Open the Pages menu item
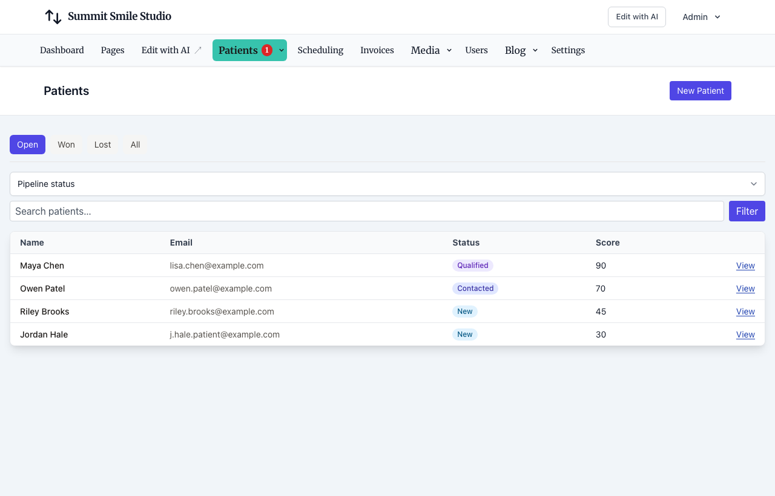The height and width of the screenshot is (496, 775). pyautogui.click(x=113, y=50)
